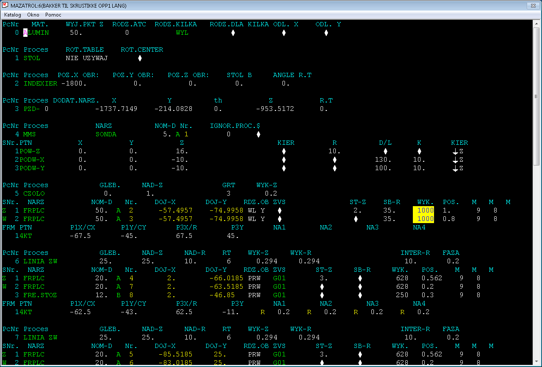Image resolution: width=542 pixels, height=367 pixels.
Task: Select the PZD- process entry
Action: pyautogui.click(x=32, y=109)
